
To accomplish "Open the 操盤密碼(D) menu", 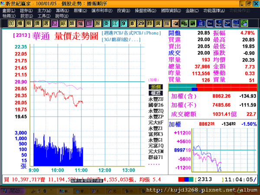I will coord(146,10).
